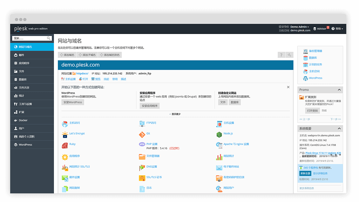Open 工具与设置 in sidebar
Screen dimensions: 359x202
(x=32, y=104)
